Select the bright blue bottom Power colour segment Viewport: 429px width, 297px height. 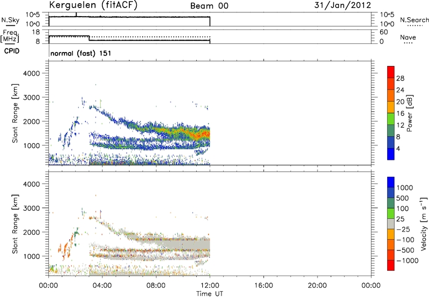391,154
